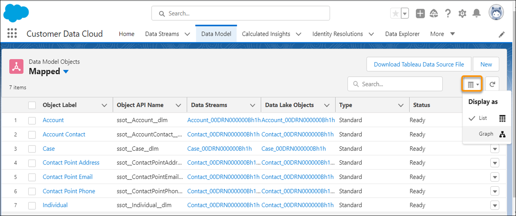Open Setup gear icon
The width and height of the screenshot is (516, 216).
pos(462,14)
